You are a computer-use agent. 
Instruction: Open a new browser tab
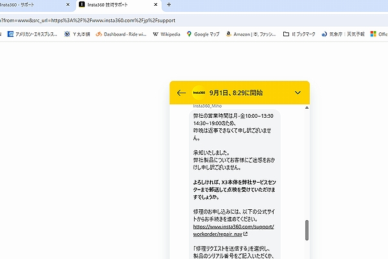(x=169, y=5)
